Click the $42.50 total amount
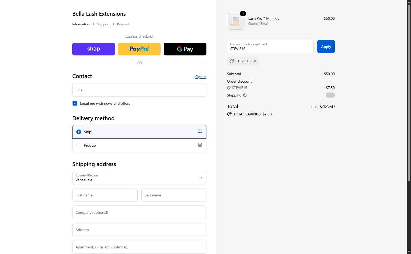The width and height of the screenshot is (411, 254). [327, 107]
